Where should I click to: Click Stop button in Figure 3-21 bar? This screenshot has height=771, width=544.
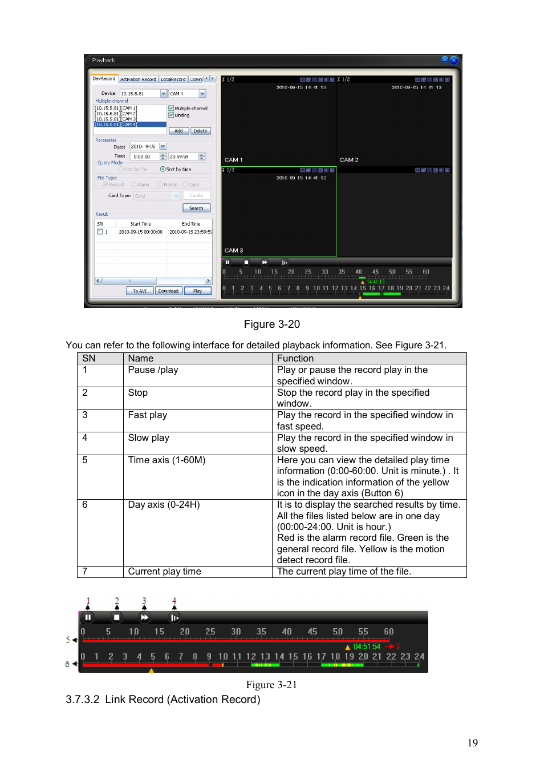click(x=116, y=617)
